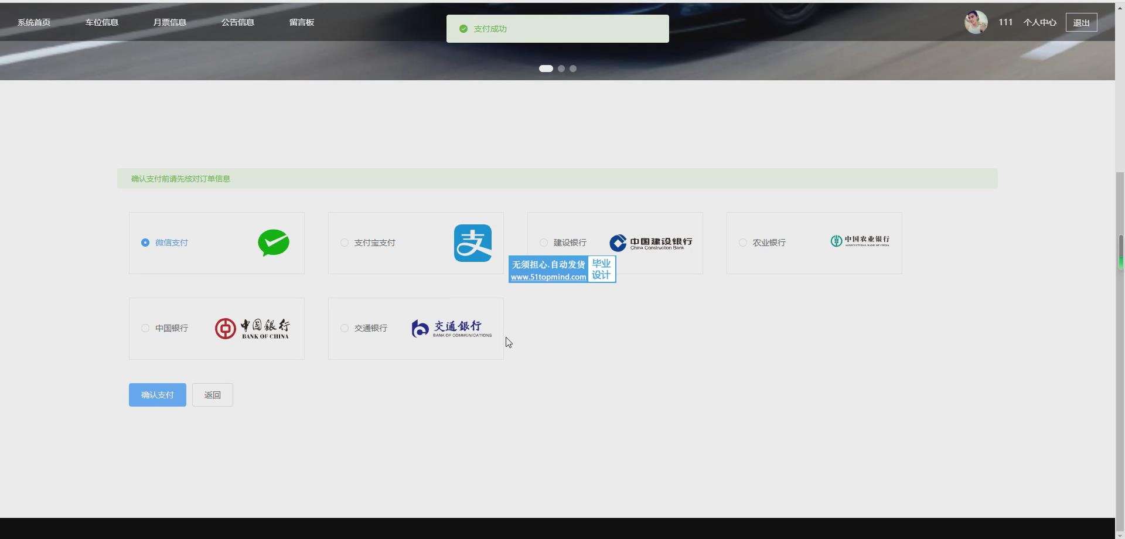This screenshot has height=539, width=1125.
Task: Show the first carousel slide indicator
Action: [x=546, y=69]
